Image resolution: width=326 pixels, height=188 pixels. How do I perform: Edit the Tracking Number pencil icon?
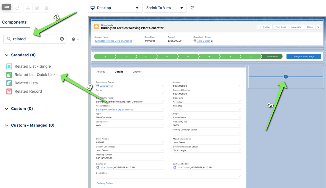(162, 158)
